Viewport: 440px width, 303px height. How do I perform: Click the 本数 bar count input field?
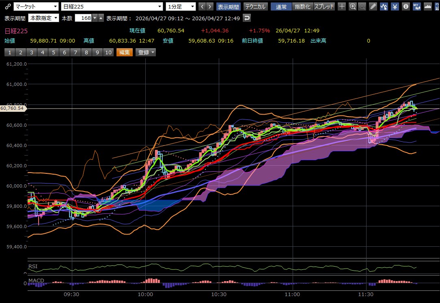coord(83,18)
